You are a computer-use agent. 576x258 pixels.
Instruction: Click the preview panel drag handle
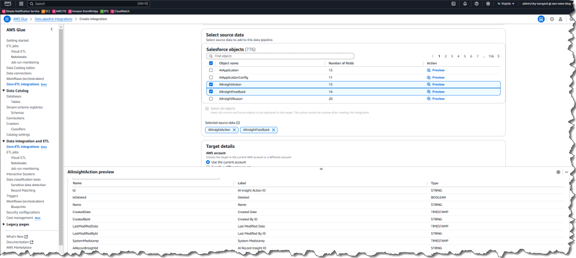(321, 169)
